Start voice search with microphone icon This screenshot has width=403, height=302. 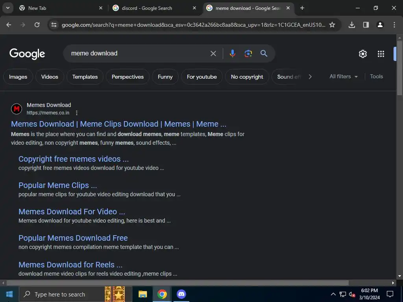coord(232,53)
